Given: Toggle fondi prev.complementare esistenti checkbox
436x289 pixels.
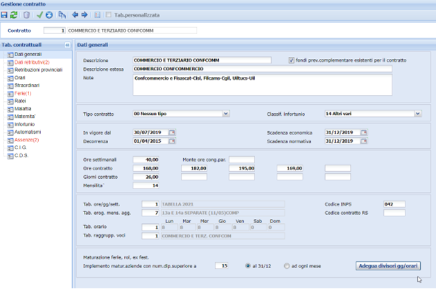Looking at the screenshot, I should click(x=291, y=60).
